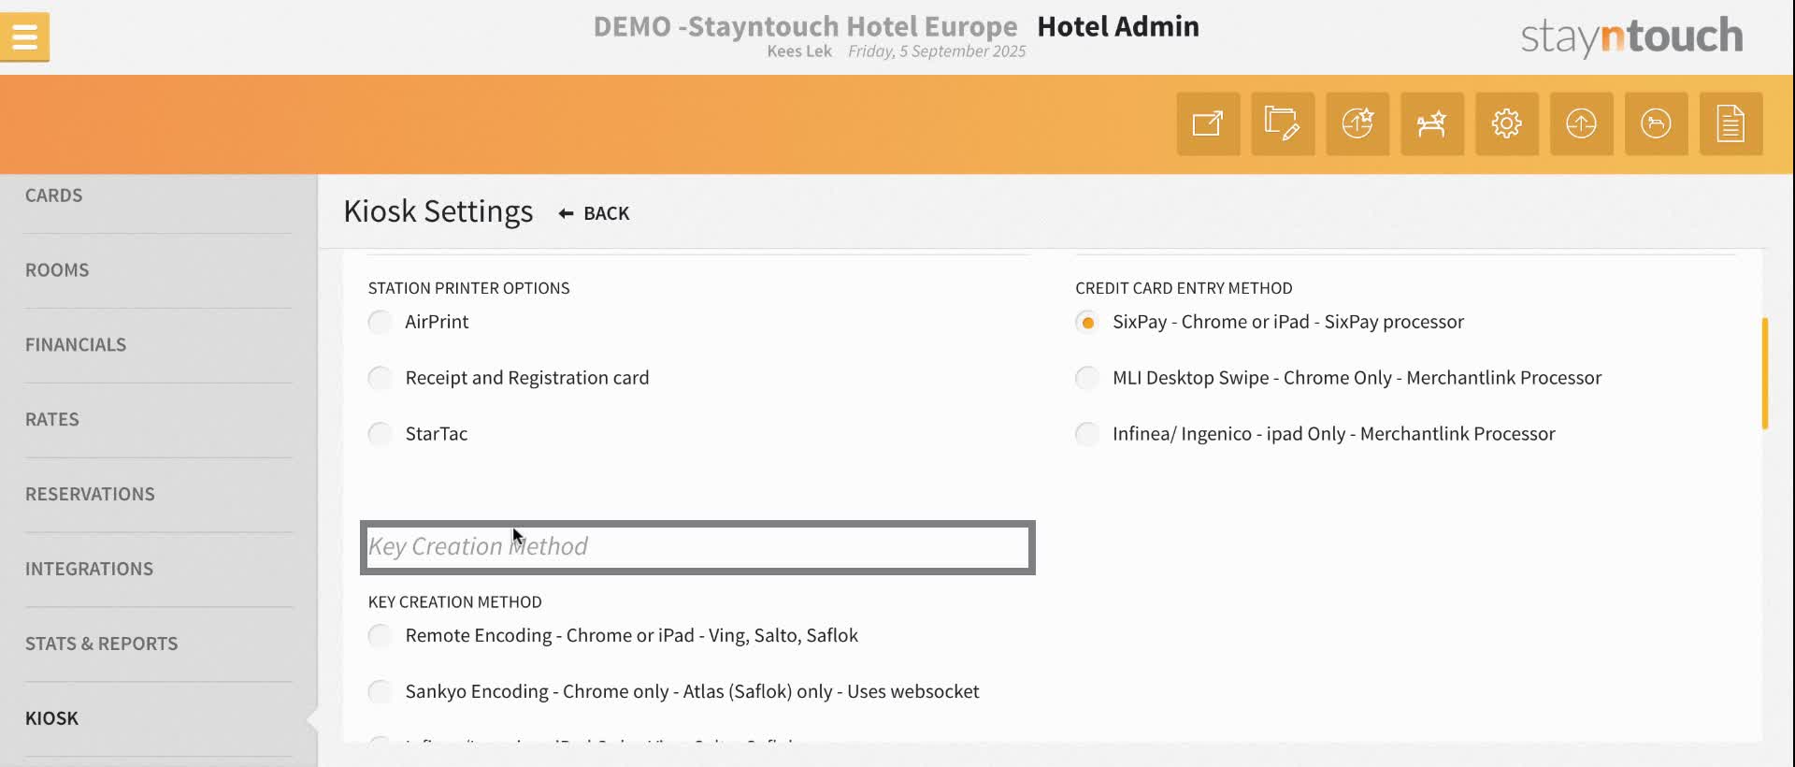Go back using the BACK arrow link
This screenshot has width=1795, height=767.
click(x=595, y=213)
